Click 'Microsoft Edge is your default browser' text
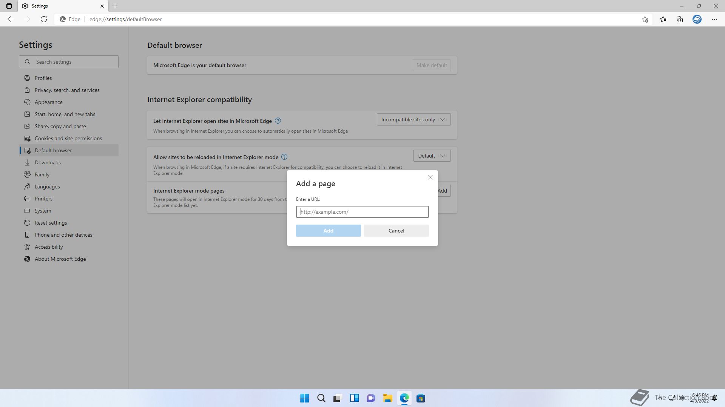Screen dimensions: 725x407 [x=200, y=65]
